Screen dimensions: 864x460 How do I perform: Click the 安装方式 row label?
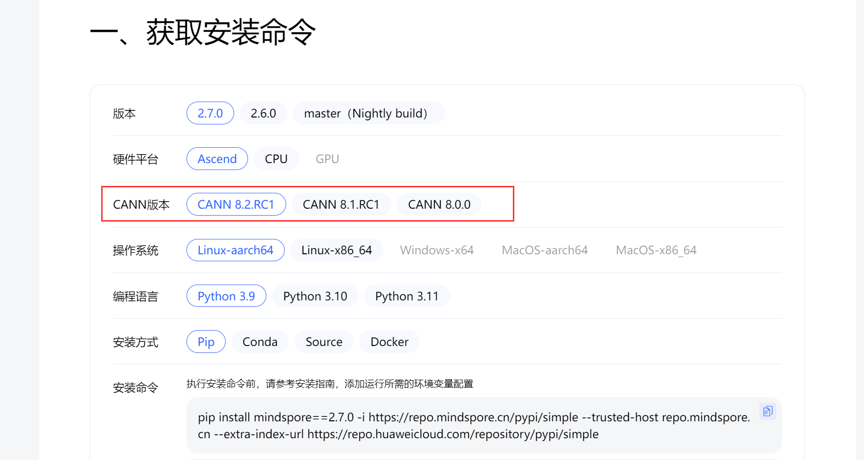coord(136,342)
